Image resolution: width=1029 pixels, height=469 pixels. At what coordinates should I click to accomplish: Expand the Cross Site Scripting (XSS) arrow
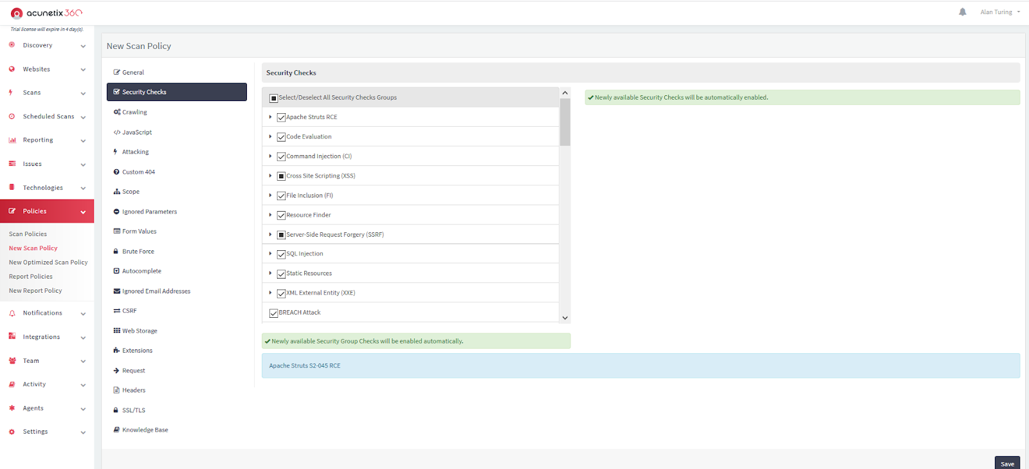pyautogui.click(x=271, y=176)
